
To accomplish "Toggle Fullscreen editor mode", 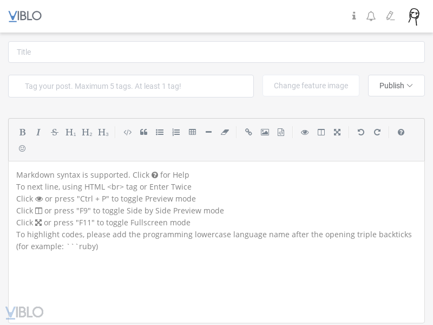I will [x=337, y=132].
